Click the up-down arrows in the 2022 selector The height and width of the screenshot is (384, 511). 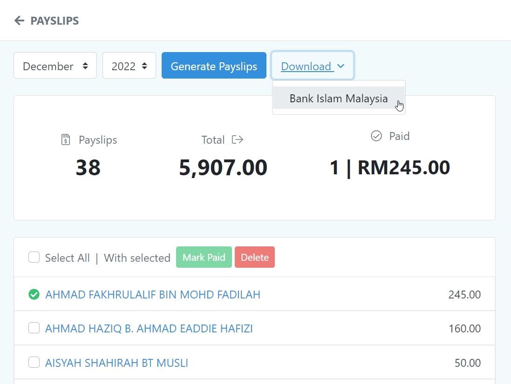point(144,66)
